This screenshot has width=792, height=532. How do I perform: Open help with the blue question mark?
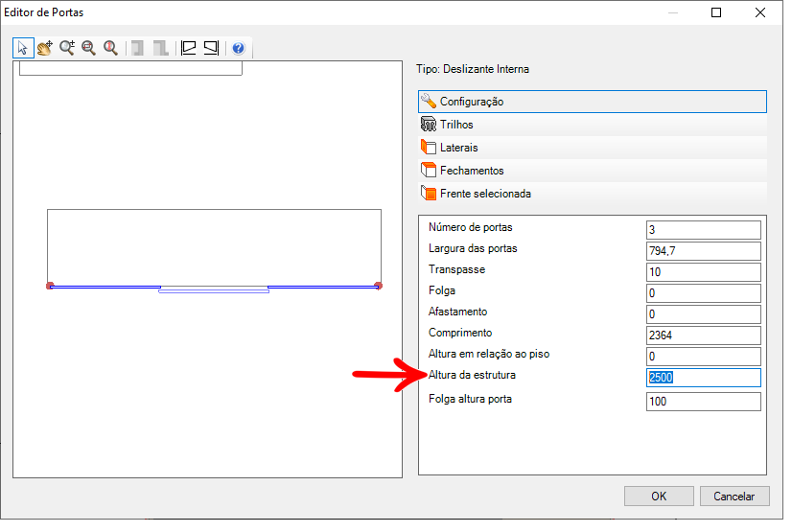239,48
